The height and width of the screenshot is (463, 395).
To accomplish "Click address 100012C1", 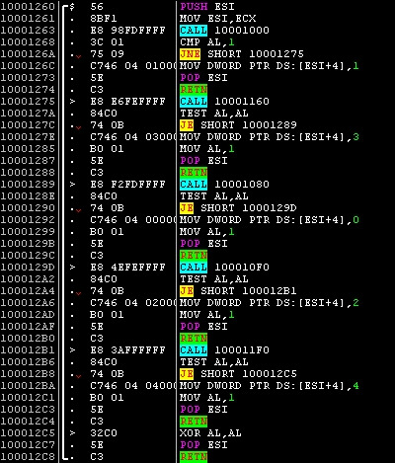I will [28, 397].
